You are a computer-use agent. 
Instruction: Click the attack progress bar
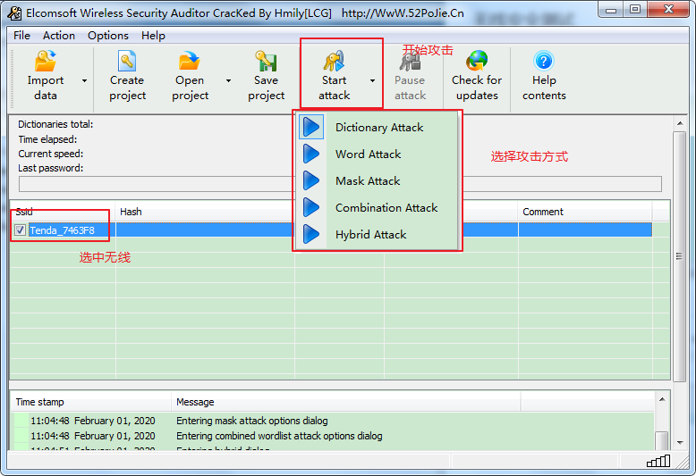(x=340, y=184)
